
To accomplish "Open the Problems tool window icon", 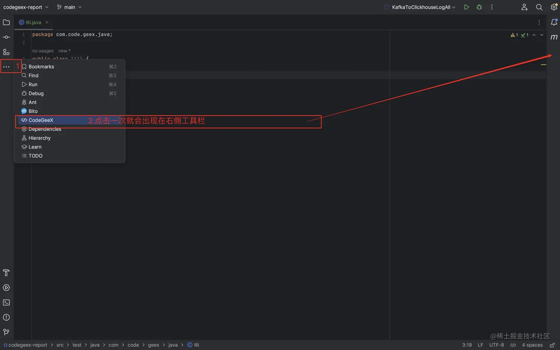I will click(x=6, y=317).
